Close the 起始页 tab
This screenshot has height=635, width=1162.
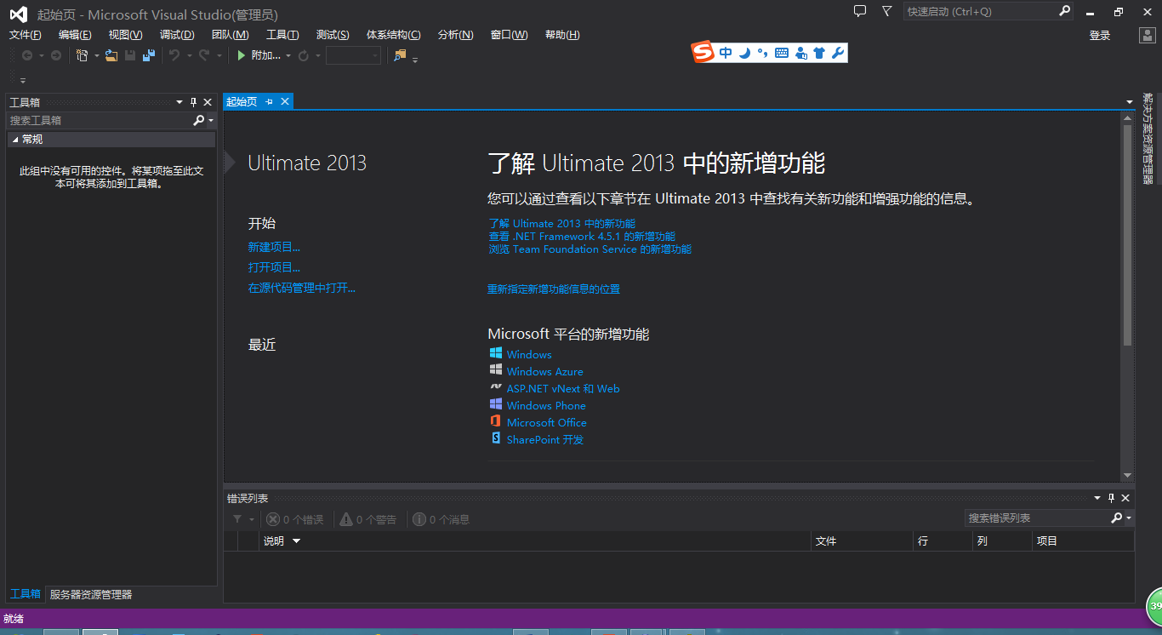(x=285, y=101)
